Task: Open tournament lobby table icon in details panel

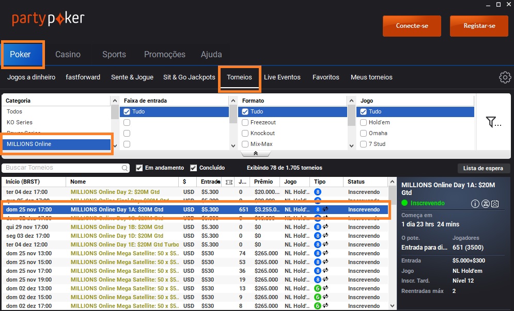Action: click(x=486, y=204)
